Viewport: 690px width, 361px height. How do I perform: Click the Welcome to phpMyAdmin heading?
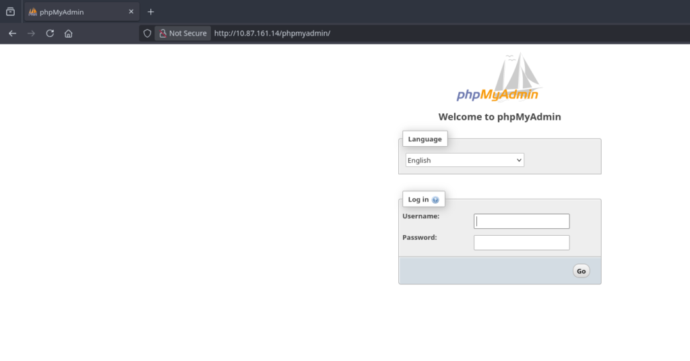499,117
